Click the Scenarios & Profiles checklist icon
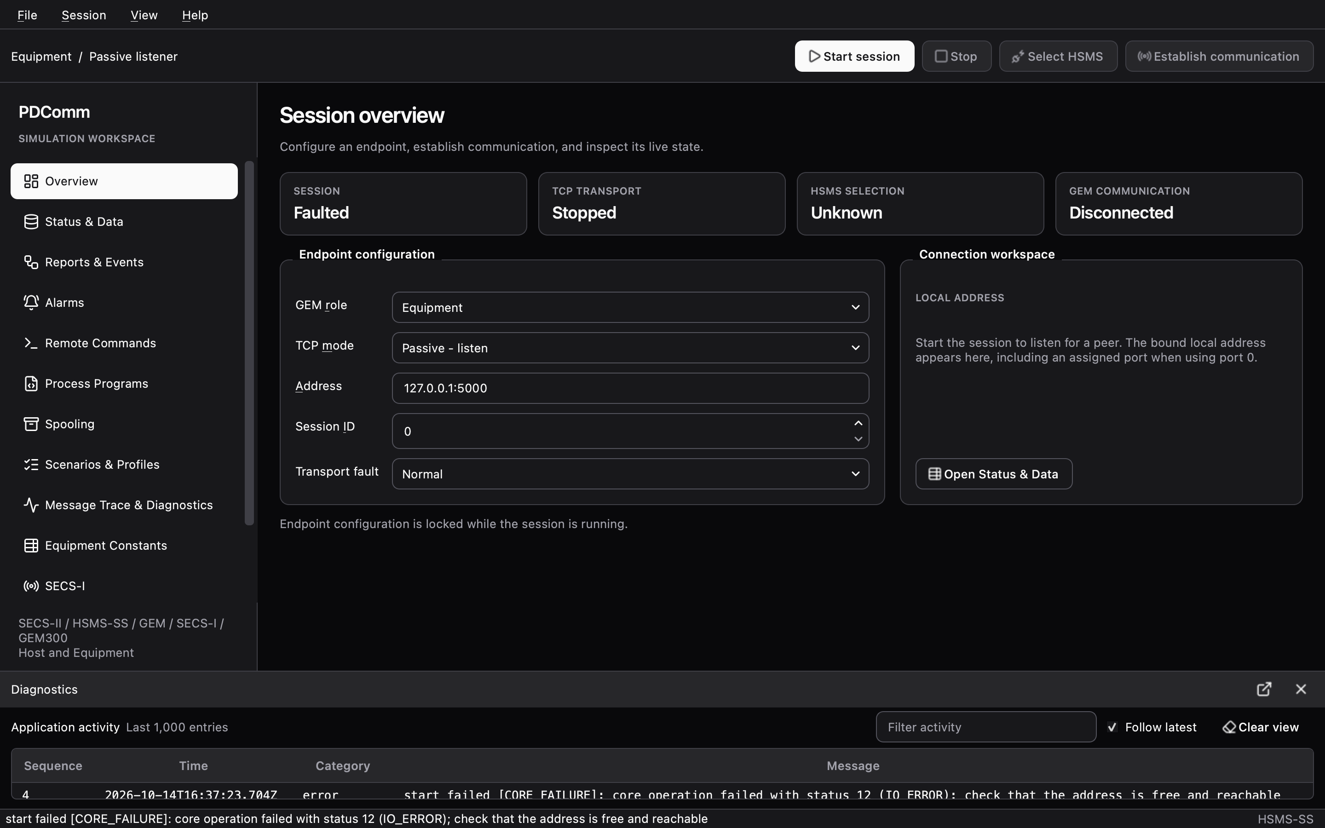This screenshot has width=1325, height=828. click(x=31, y=465)
